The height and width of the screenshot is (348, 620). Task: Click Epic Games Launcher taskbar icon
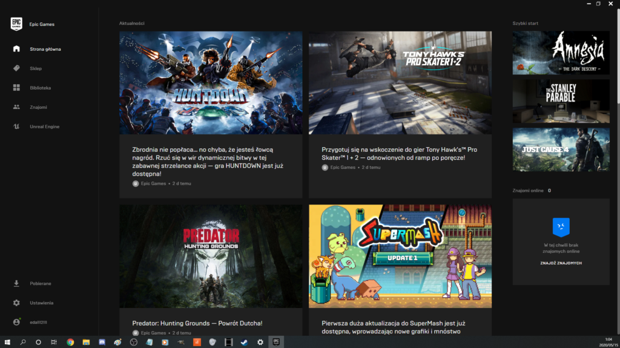click(276, 342)
